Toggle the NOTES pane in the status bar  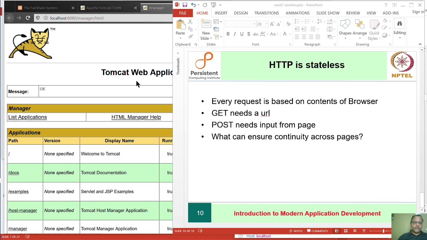tap(296, 231)
